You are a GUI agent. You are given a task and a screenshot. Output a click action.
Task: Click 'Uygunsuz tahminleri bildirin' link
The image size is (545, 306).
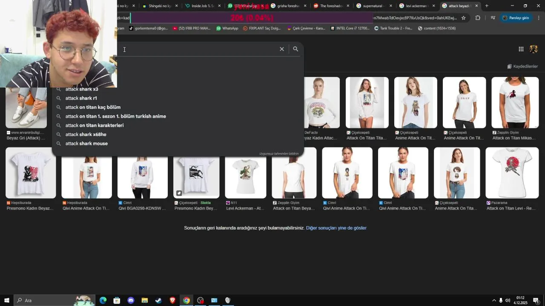(279, 153)
